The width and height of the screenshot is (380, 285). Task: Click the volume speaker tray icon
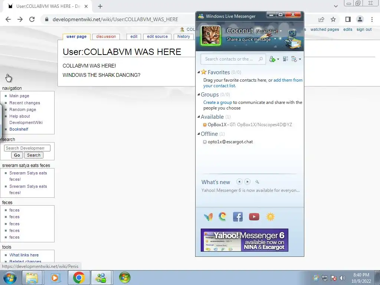coord(343,278)
